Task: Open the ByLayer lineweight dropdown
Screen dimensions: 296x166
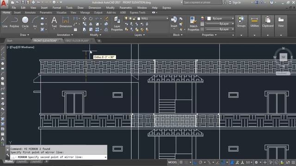Action: (233, 24)
